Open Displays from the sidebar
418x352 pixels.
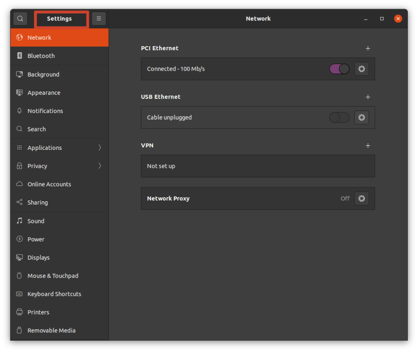(38, 257)
